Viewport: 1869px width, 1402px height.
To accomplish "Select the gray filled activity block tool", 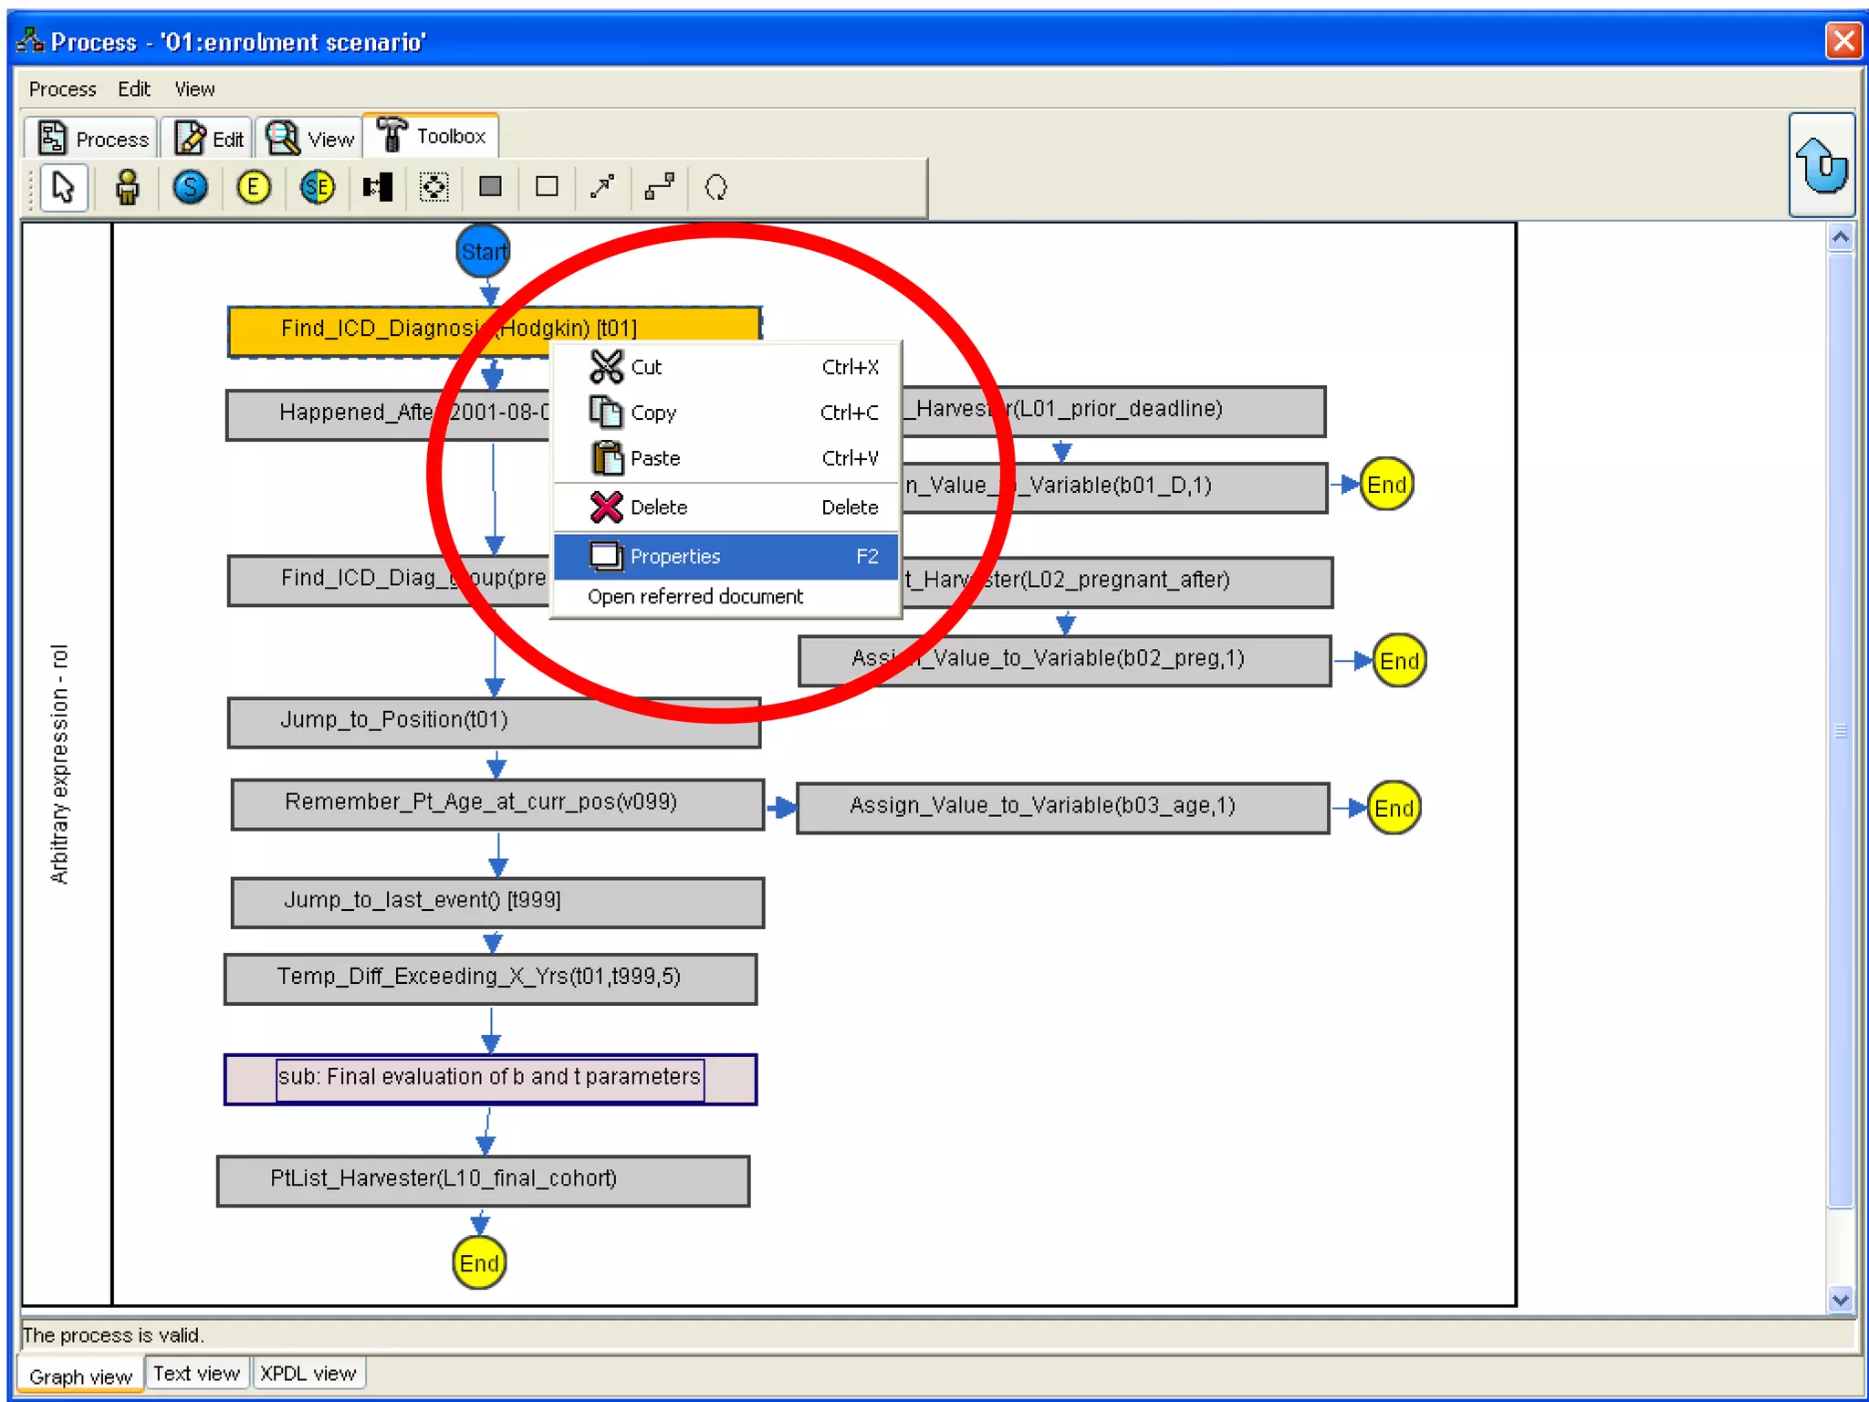I will click(490, 188).
